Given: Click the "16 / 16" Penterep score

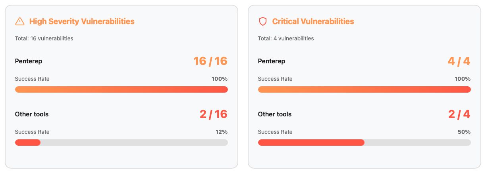Looking at the screenshot, I should tap(210, 61).
